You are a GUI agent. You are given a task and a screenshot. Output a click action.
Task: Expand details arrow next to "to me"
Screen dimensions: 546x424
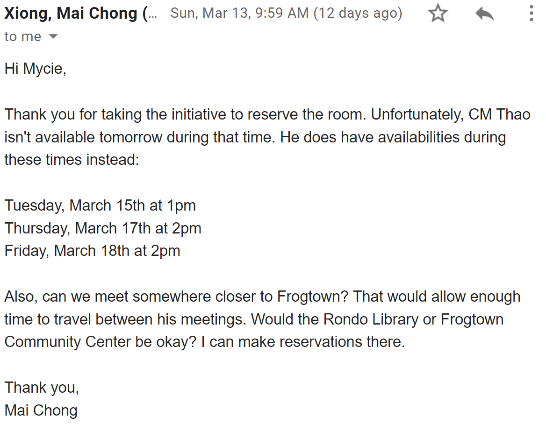53,36
